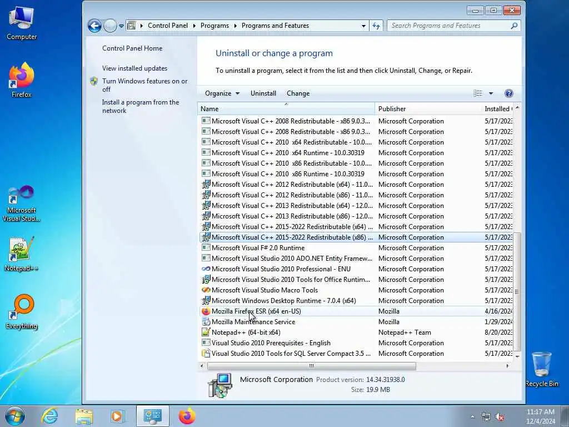Refresh the Programs and Features view

pos(376,26)
